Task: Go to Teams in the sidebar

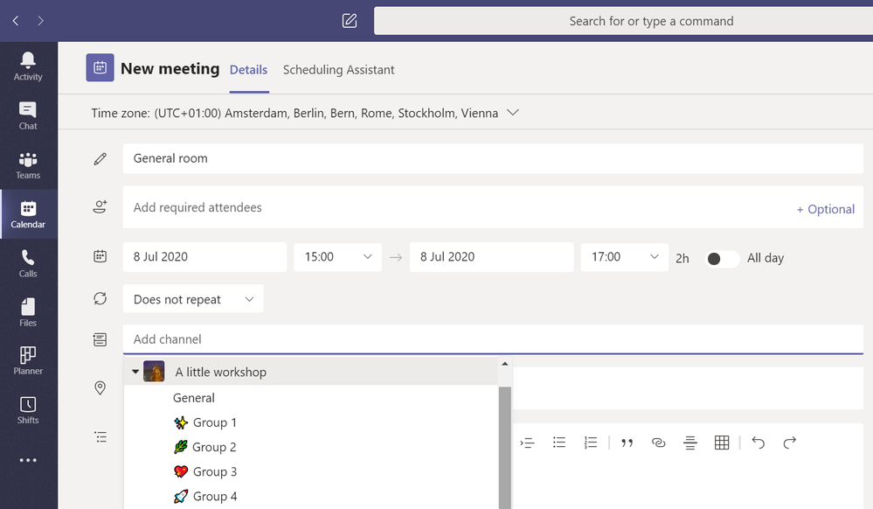Action: point(28,165)
